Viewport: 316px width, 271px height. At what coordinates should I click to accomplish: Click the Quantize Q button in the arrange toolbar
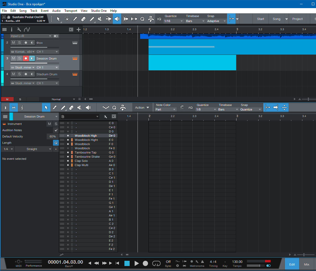point(142,19)
